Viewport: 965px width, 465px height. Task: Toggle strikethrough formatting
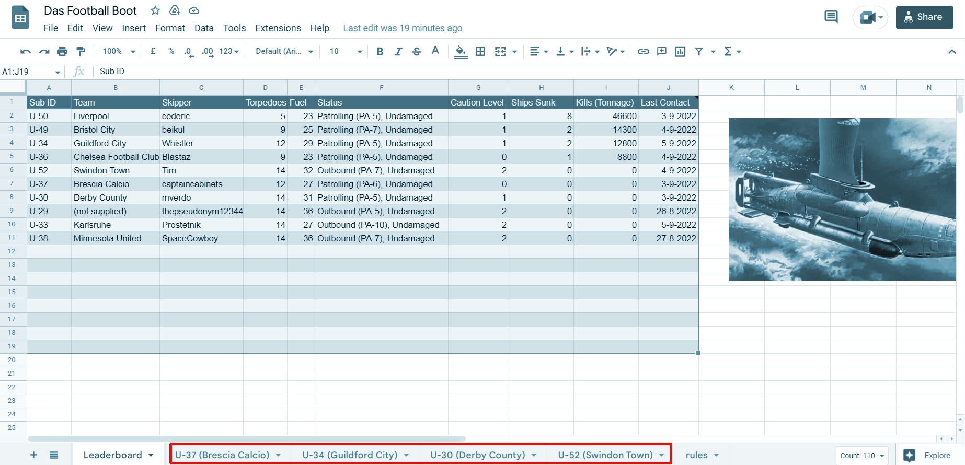[417, 51]
